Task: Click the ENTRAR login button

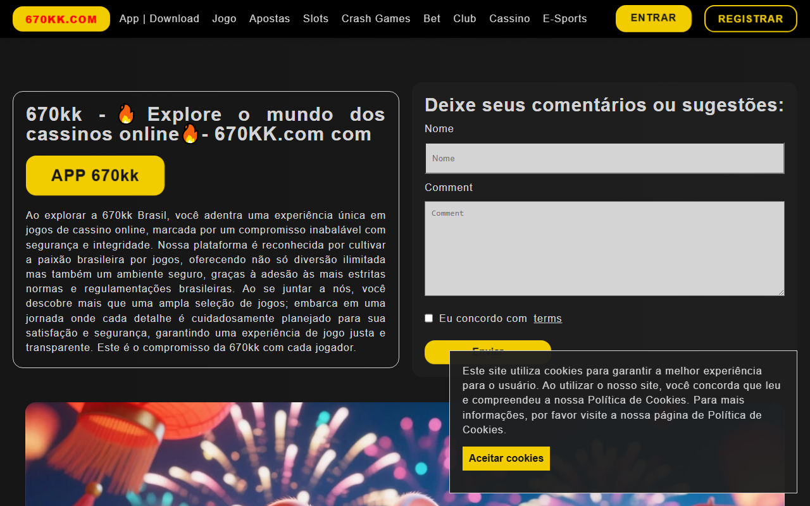Action: coord(654,18)
